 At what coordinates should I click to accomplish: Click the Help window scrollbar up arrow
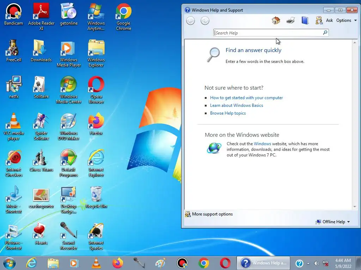(355, 43)
